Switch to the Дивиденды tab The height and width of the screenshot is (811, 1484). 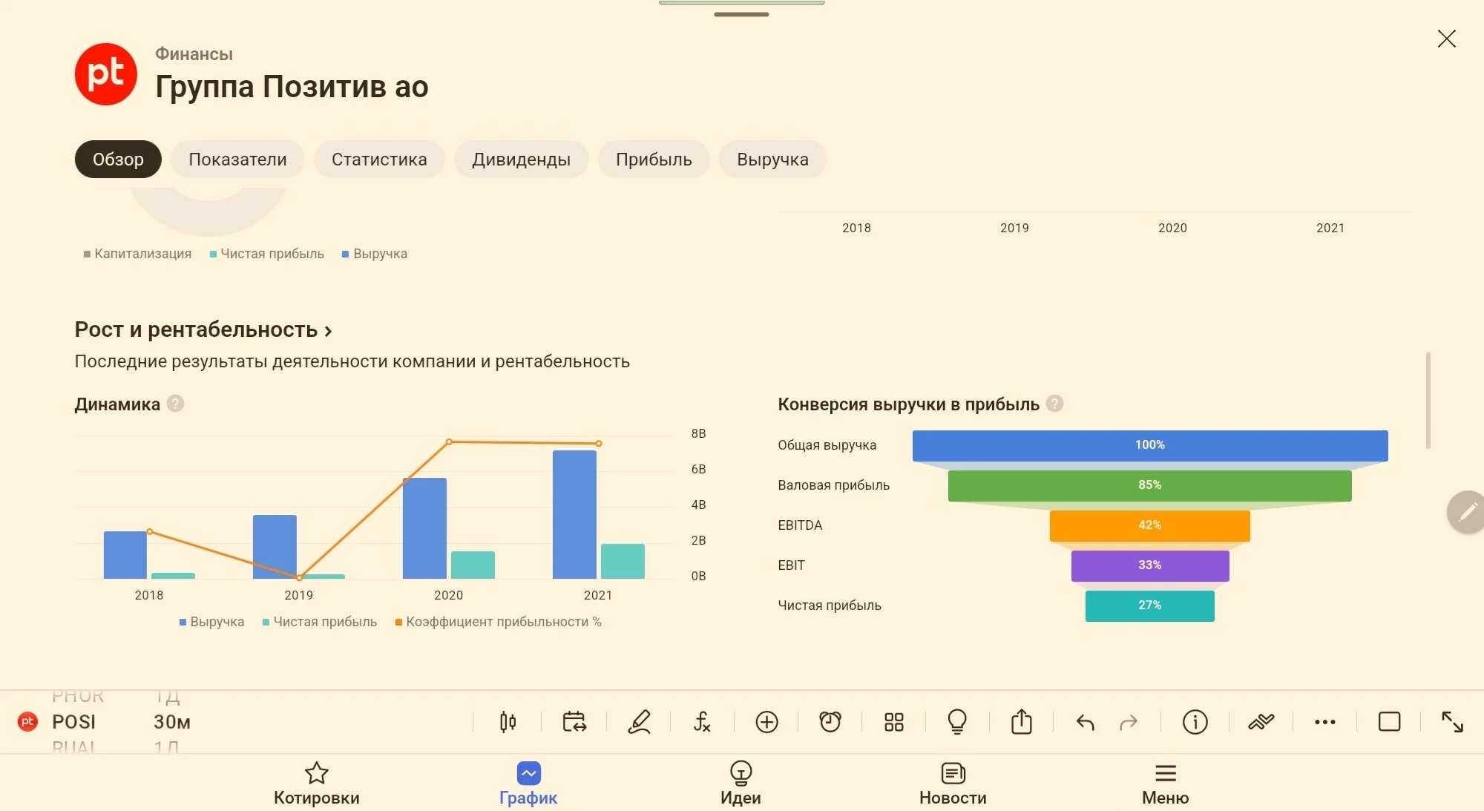(x=521, y=160)
